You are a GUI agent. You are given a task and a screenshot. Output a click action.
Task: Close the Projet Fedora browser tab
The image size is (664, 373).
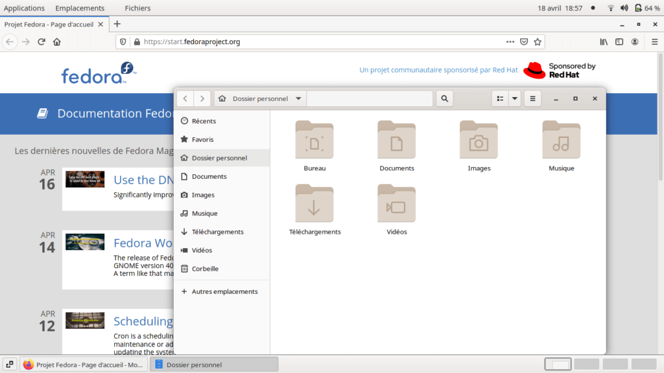tap(101, 25)
